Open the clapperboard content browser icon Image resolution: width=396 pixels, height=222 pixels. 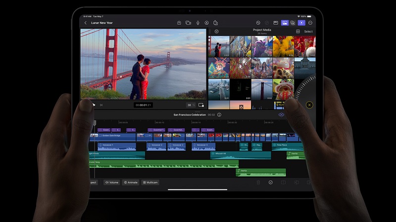[276, 23]
